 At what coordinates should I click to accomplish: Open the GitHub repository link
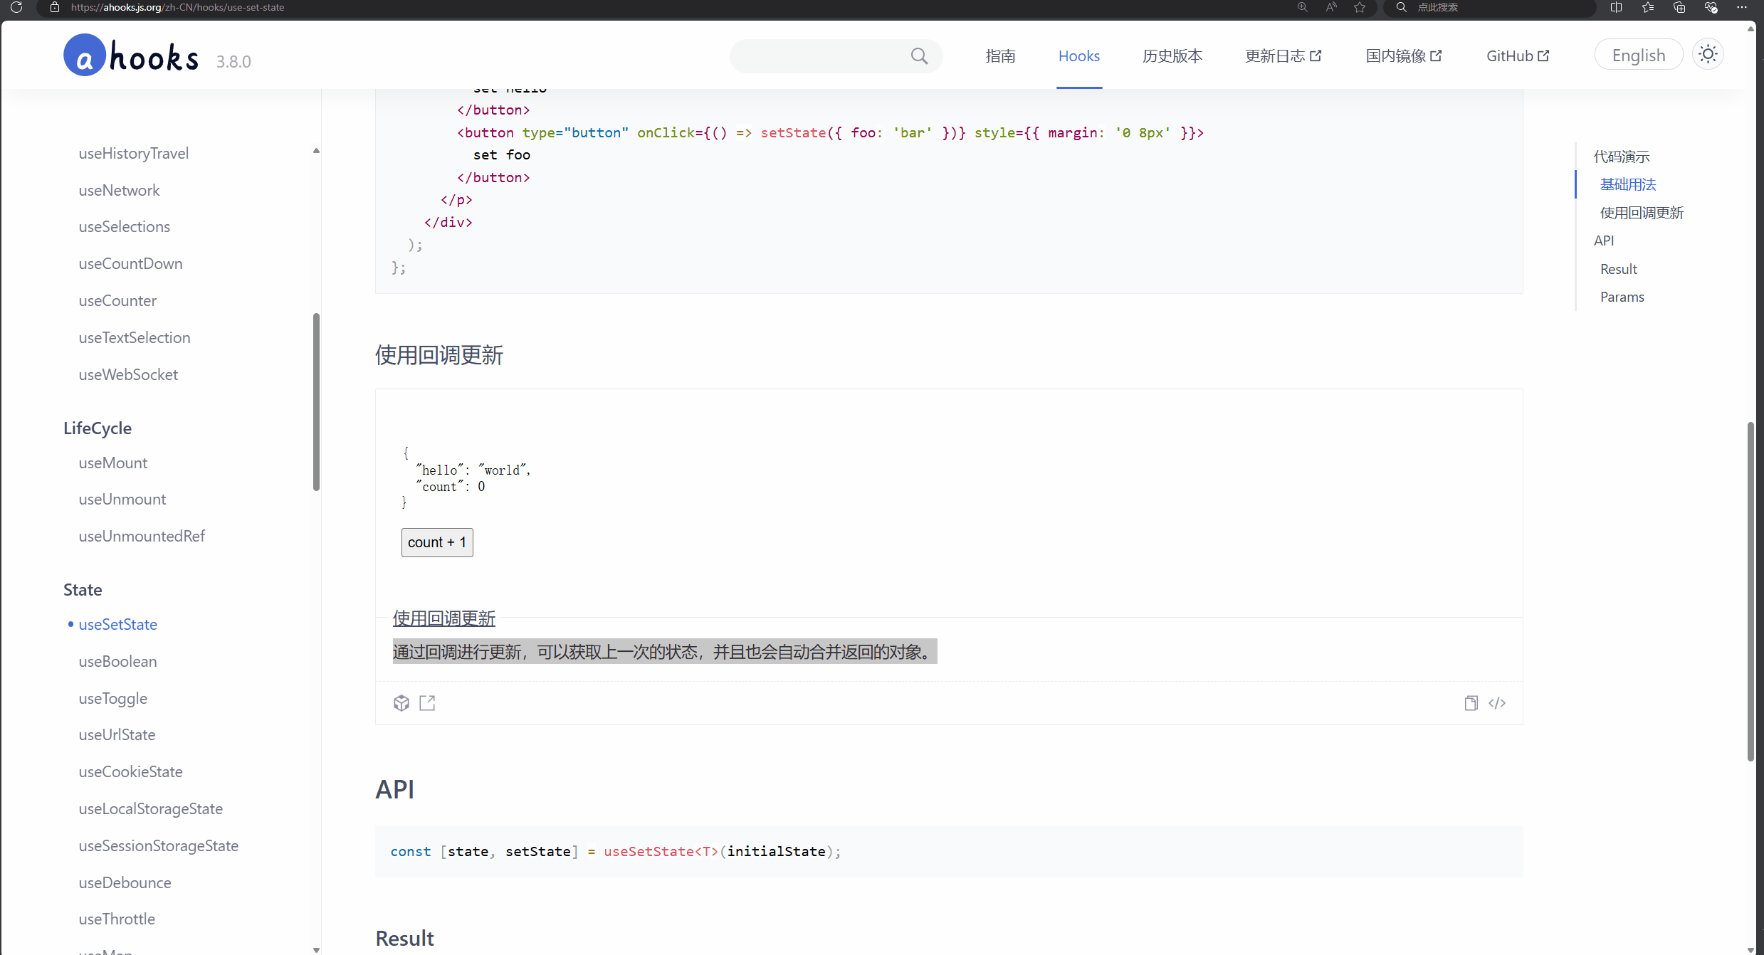tap(1517, 56)
